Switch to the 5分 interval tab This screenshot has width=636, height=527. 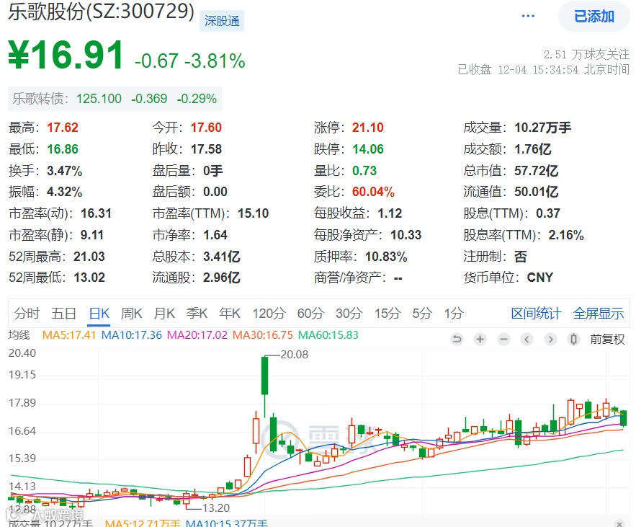point(422,314)
